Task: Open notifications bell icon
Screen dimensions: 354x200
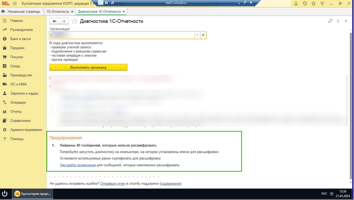Action: point(296,4)
